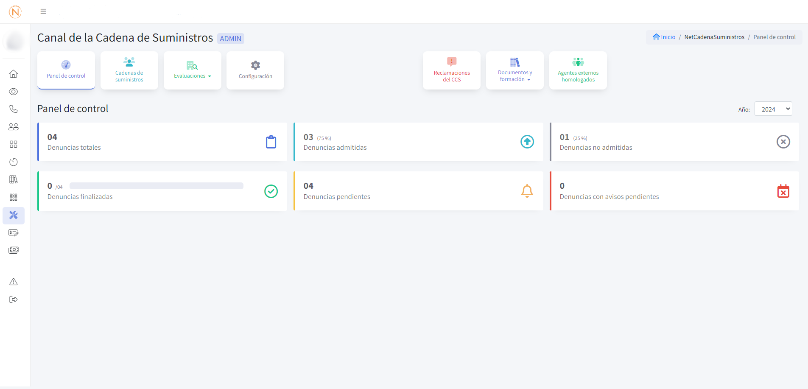Open Agentes externos homologados

coord(578,70)
